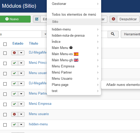Viewport: 140px width, 133px height.
Task: Select Menu Empresa in the dropdown menu
Action: [74, 66]
